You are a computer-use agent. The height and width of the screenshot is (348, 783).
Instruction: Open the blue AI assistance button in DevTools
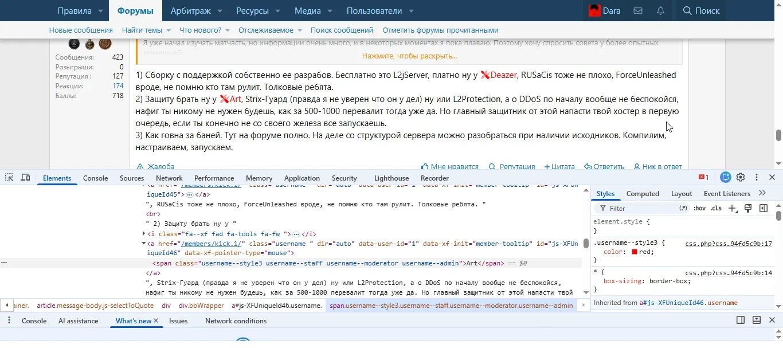726,178
